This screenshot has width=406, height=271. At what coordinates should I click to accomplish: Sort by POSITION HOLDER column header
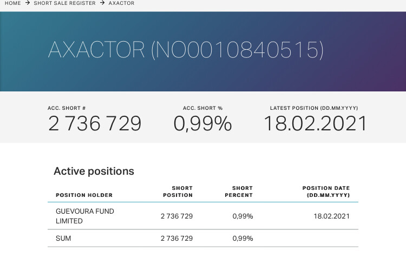click(84, 195)
